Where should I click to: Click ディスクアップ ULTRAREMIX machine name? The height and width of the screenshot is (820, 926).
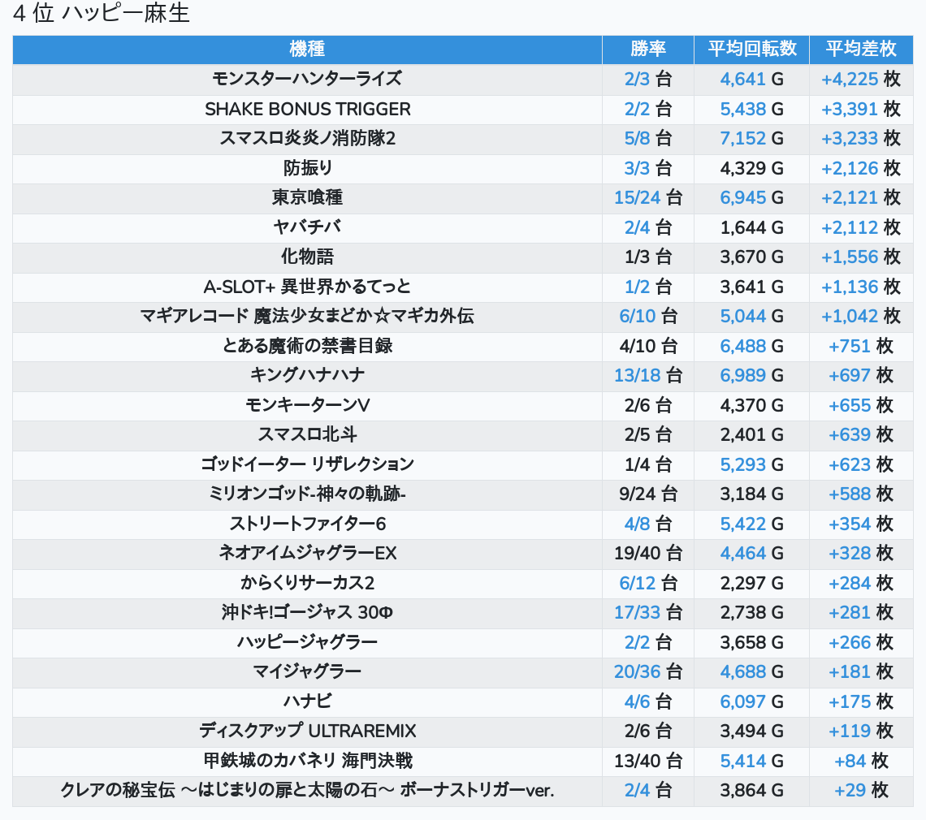click(307, 731)
